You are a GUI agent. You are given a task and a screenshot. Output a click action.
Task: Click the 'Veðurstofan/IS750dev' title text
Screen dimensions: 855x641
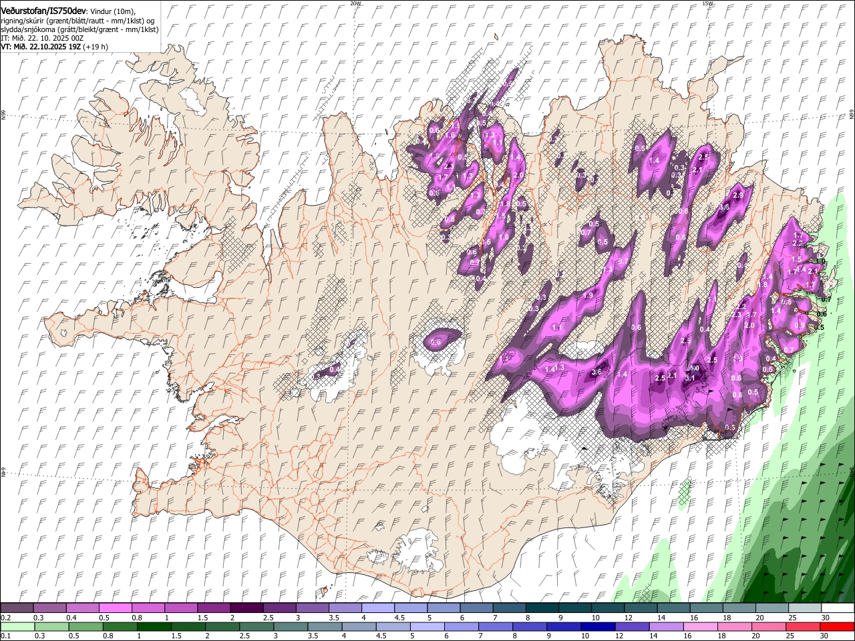(43, 11)
